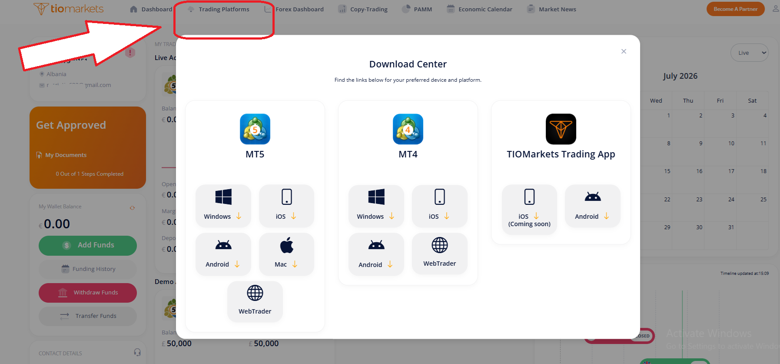780x364 pixels.
Task: Click the Transfer Funds button
Action: (88, 316)
